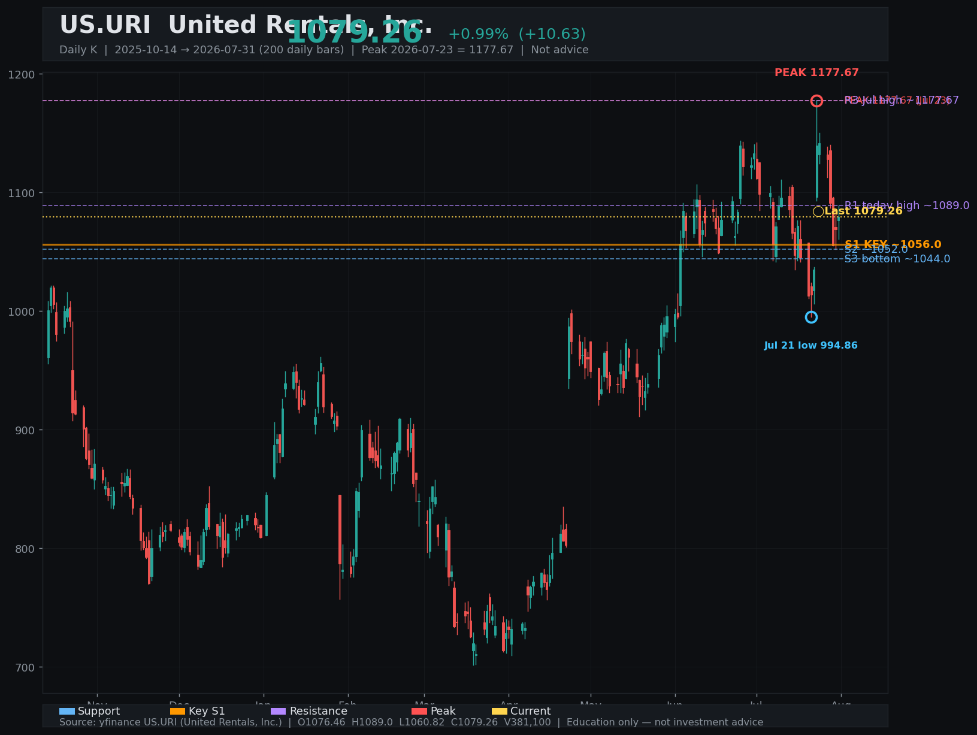Select the yellow circle marker beside Last 1079.26
This screenshot has width=977, height=735.
[x=818, y=211]
